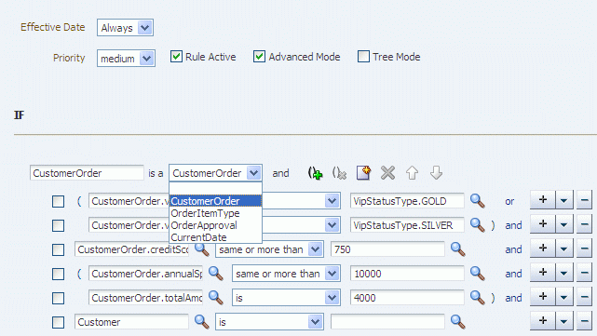Add test with plus in creditScore row

[x=543, y=249]
